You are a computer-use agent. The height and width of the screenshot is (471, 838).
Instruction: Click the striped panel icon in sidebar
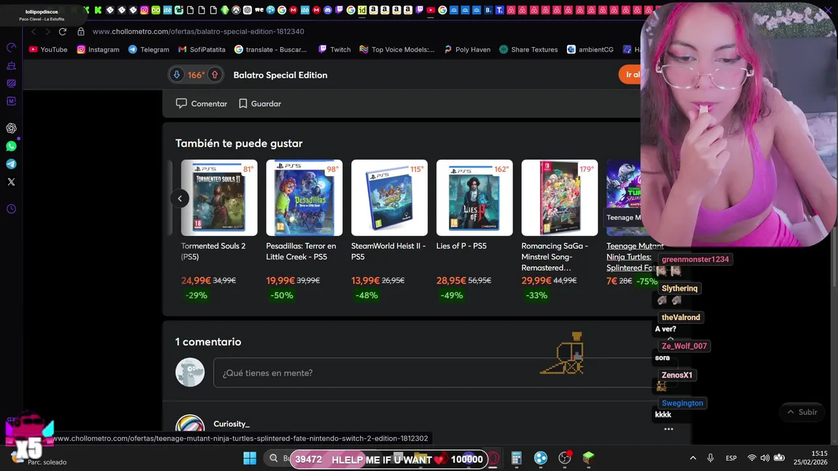point(11,84)
